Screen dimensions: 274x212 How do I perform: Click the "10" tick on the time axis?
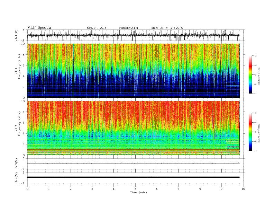click(x=243, y=189)
